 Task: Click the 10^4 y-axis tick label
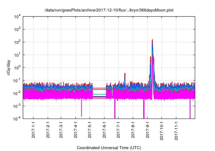pos(17,17)
